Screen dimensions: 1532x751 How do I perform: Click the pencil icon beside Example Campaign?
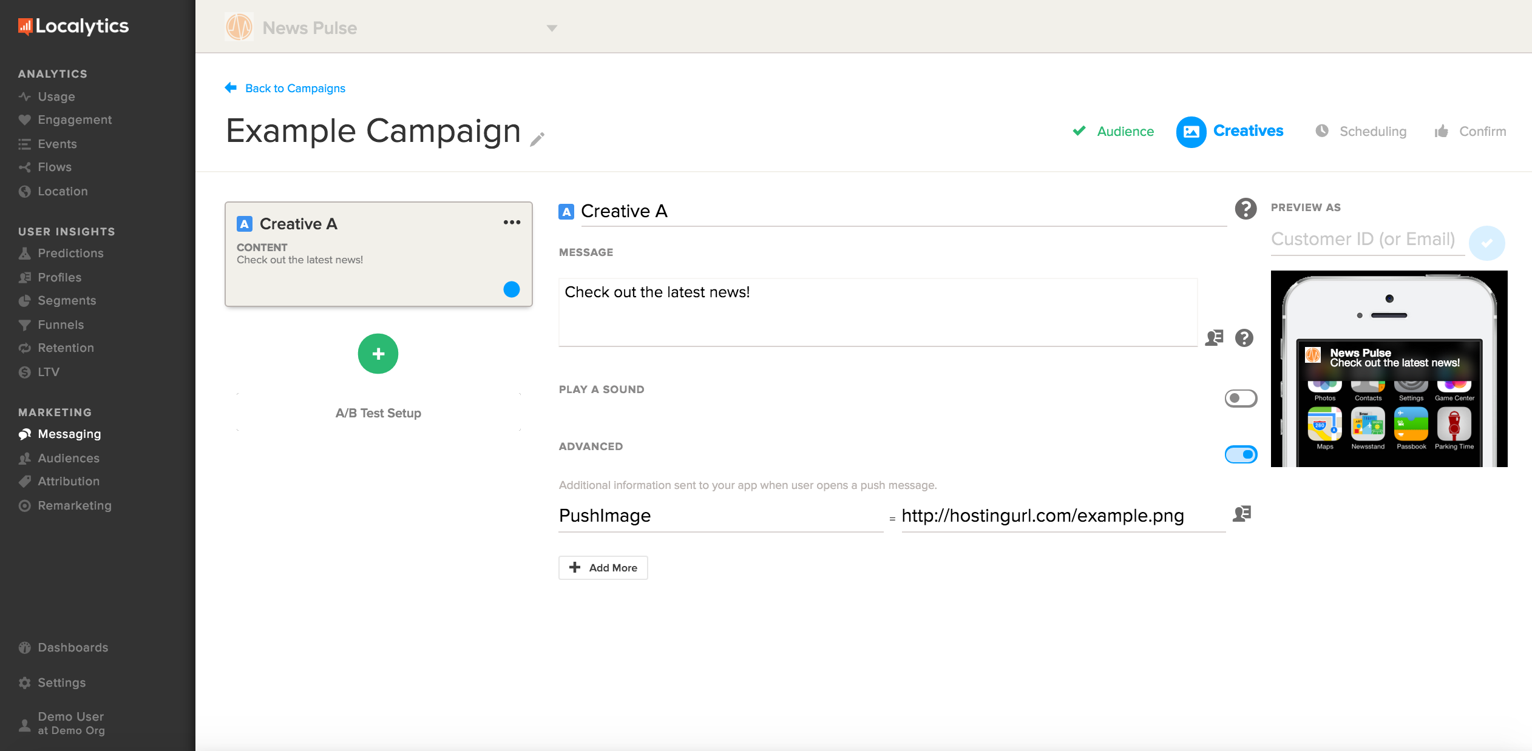537,140
